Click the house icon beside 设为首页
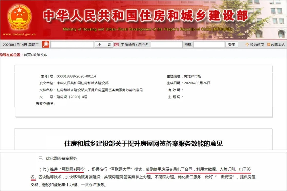This screenshot has height=191, width=287. 247,45
